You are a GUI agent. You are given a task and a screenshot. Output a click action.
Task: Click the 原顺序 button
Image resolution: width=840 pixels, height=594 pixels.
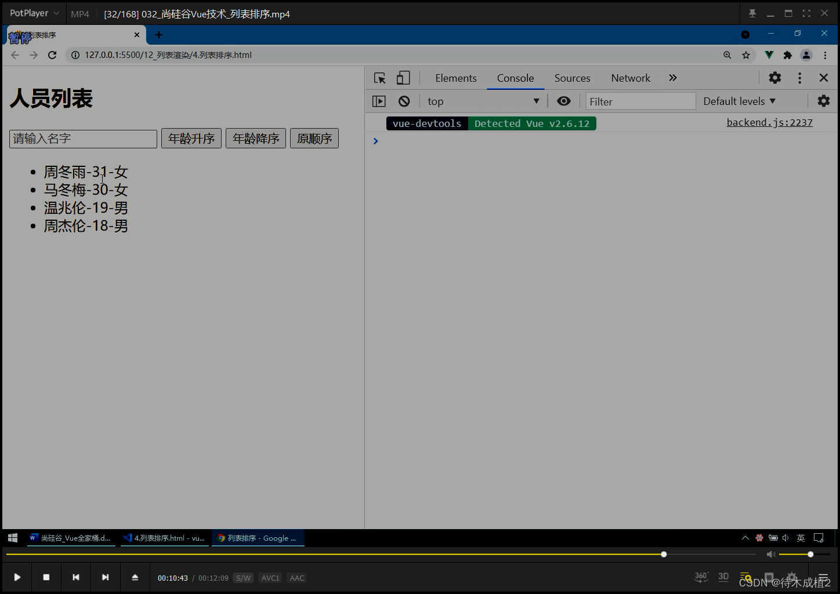[x=314, y=139]
